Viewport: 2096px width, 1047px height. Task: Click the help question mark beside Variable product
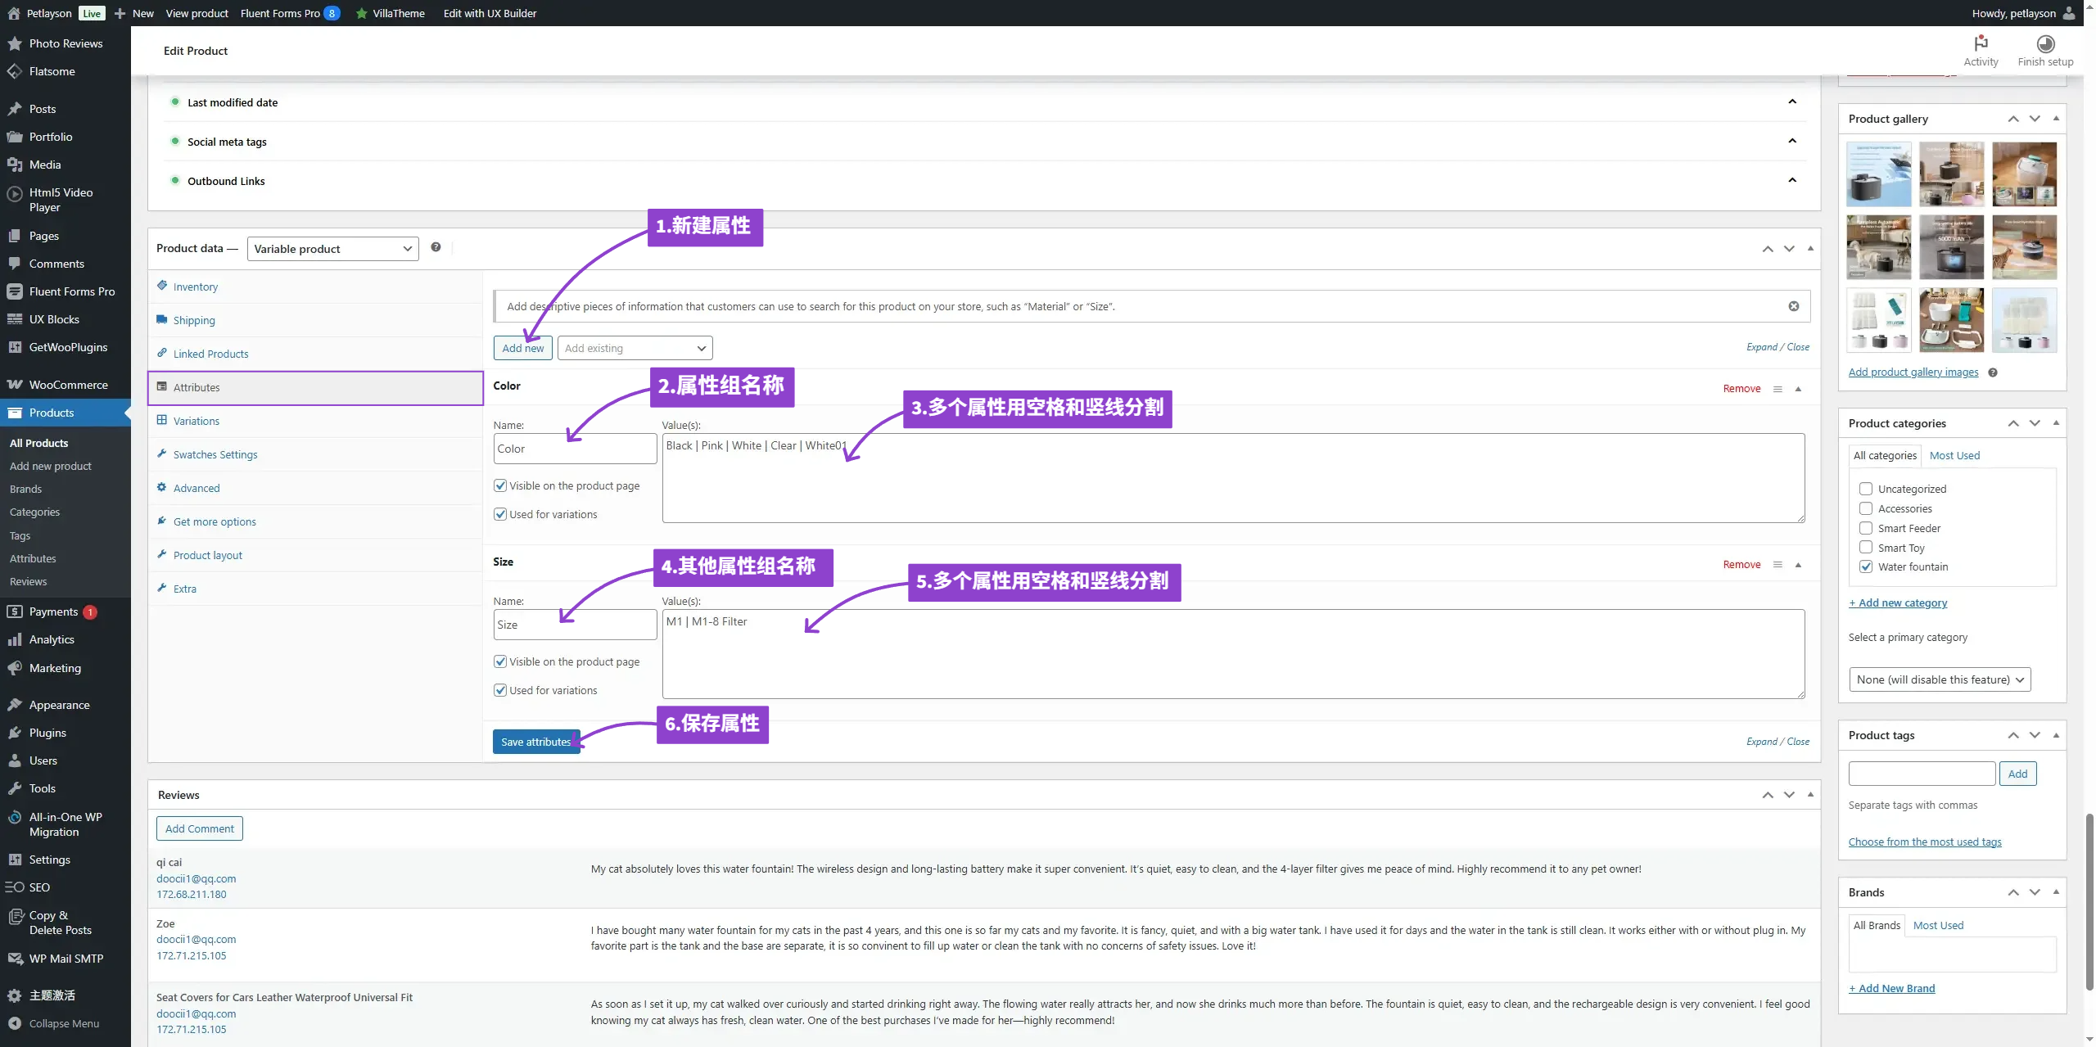(436, 247)
